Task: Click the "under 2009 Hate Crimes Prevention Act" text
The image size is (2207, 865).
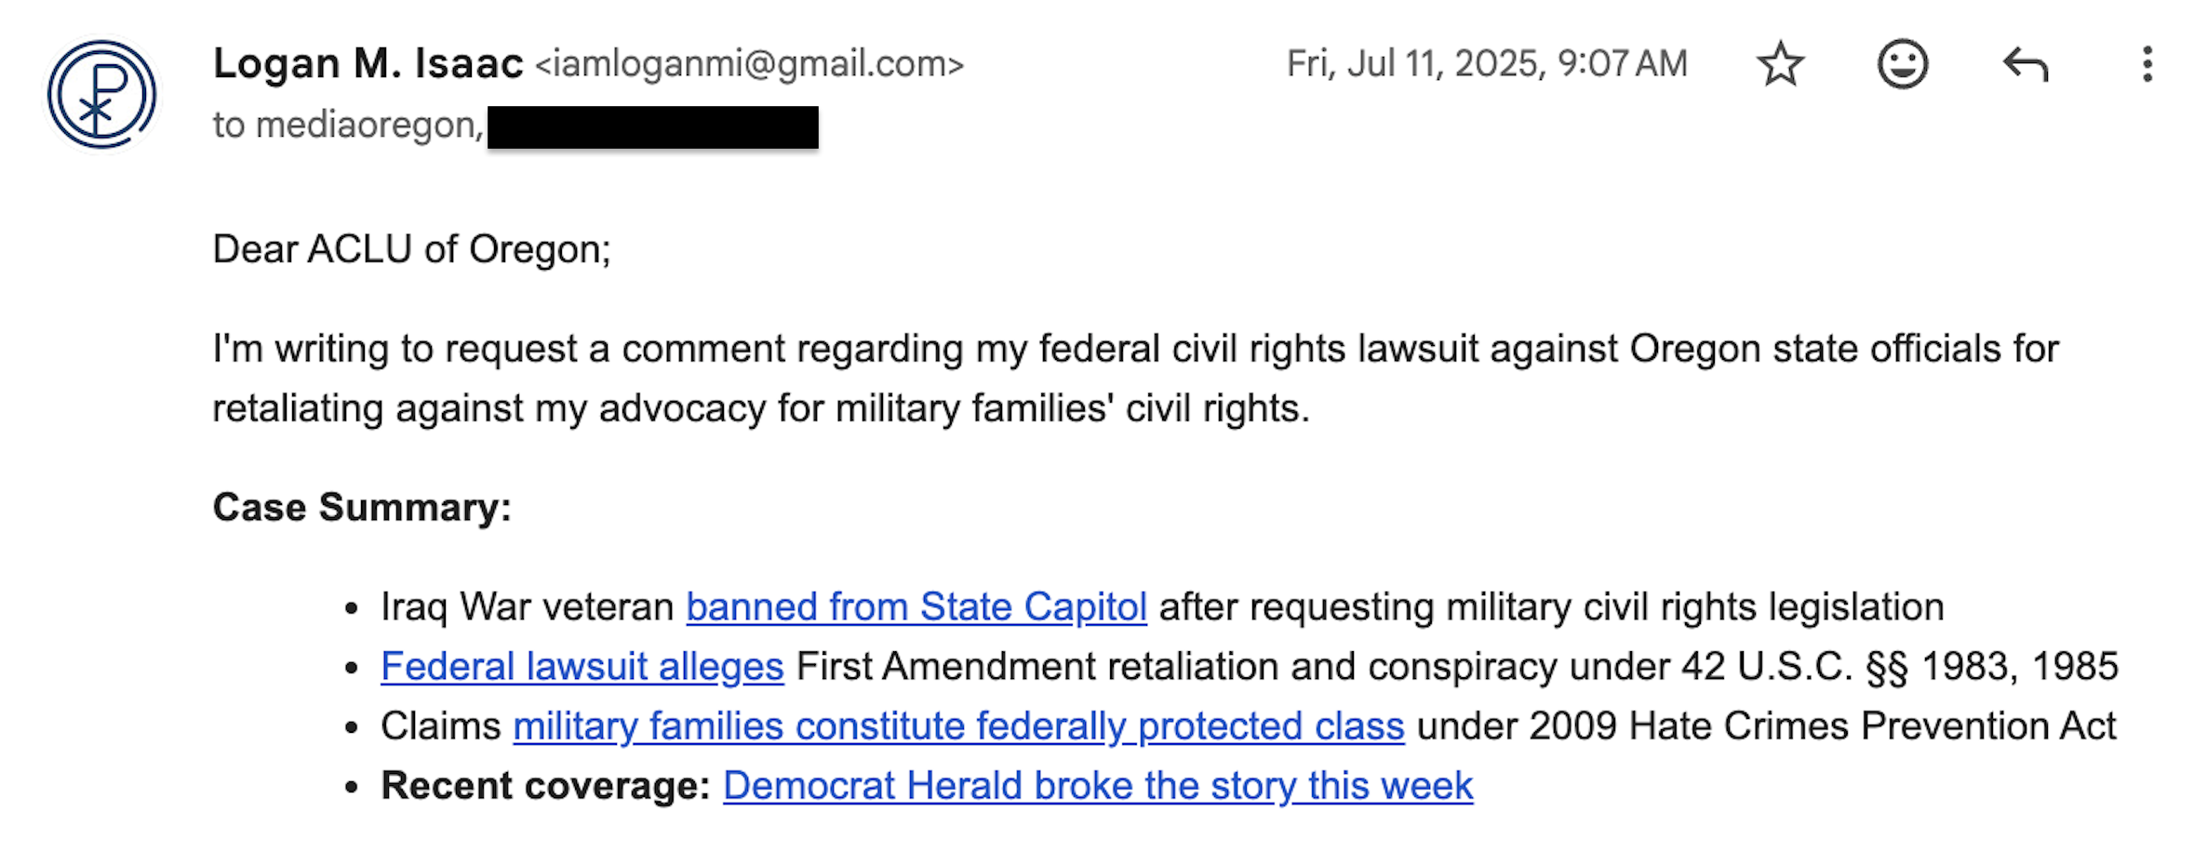Action: pos(1765,726)
